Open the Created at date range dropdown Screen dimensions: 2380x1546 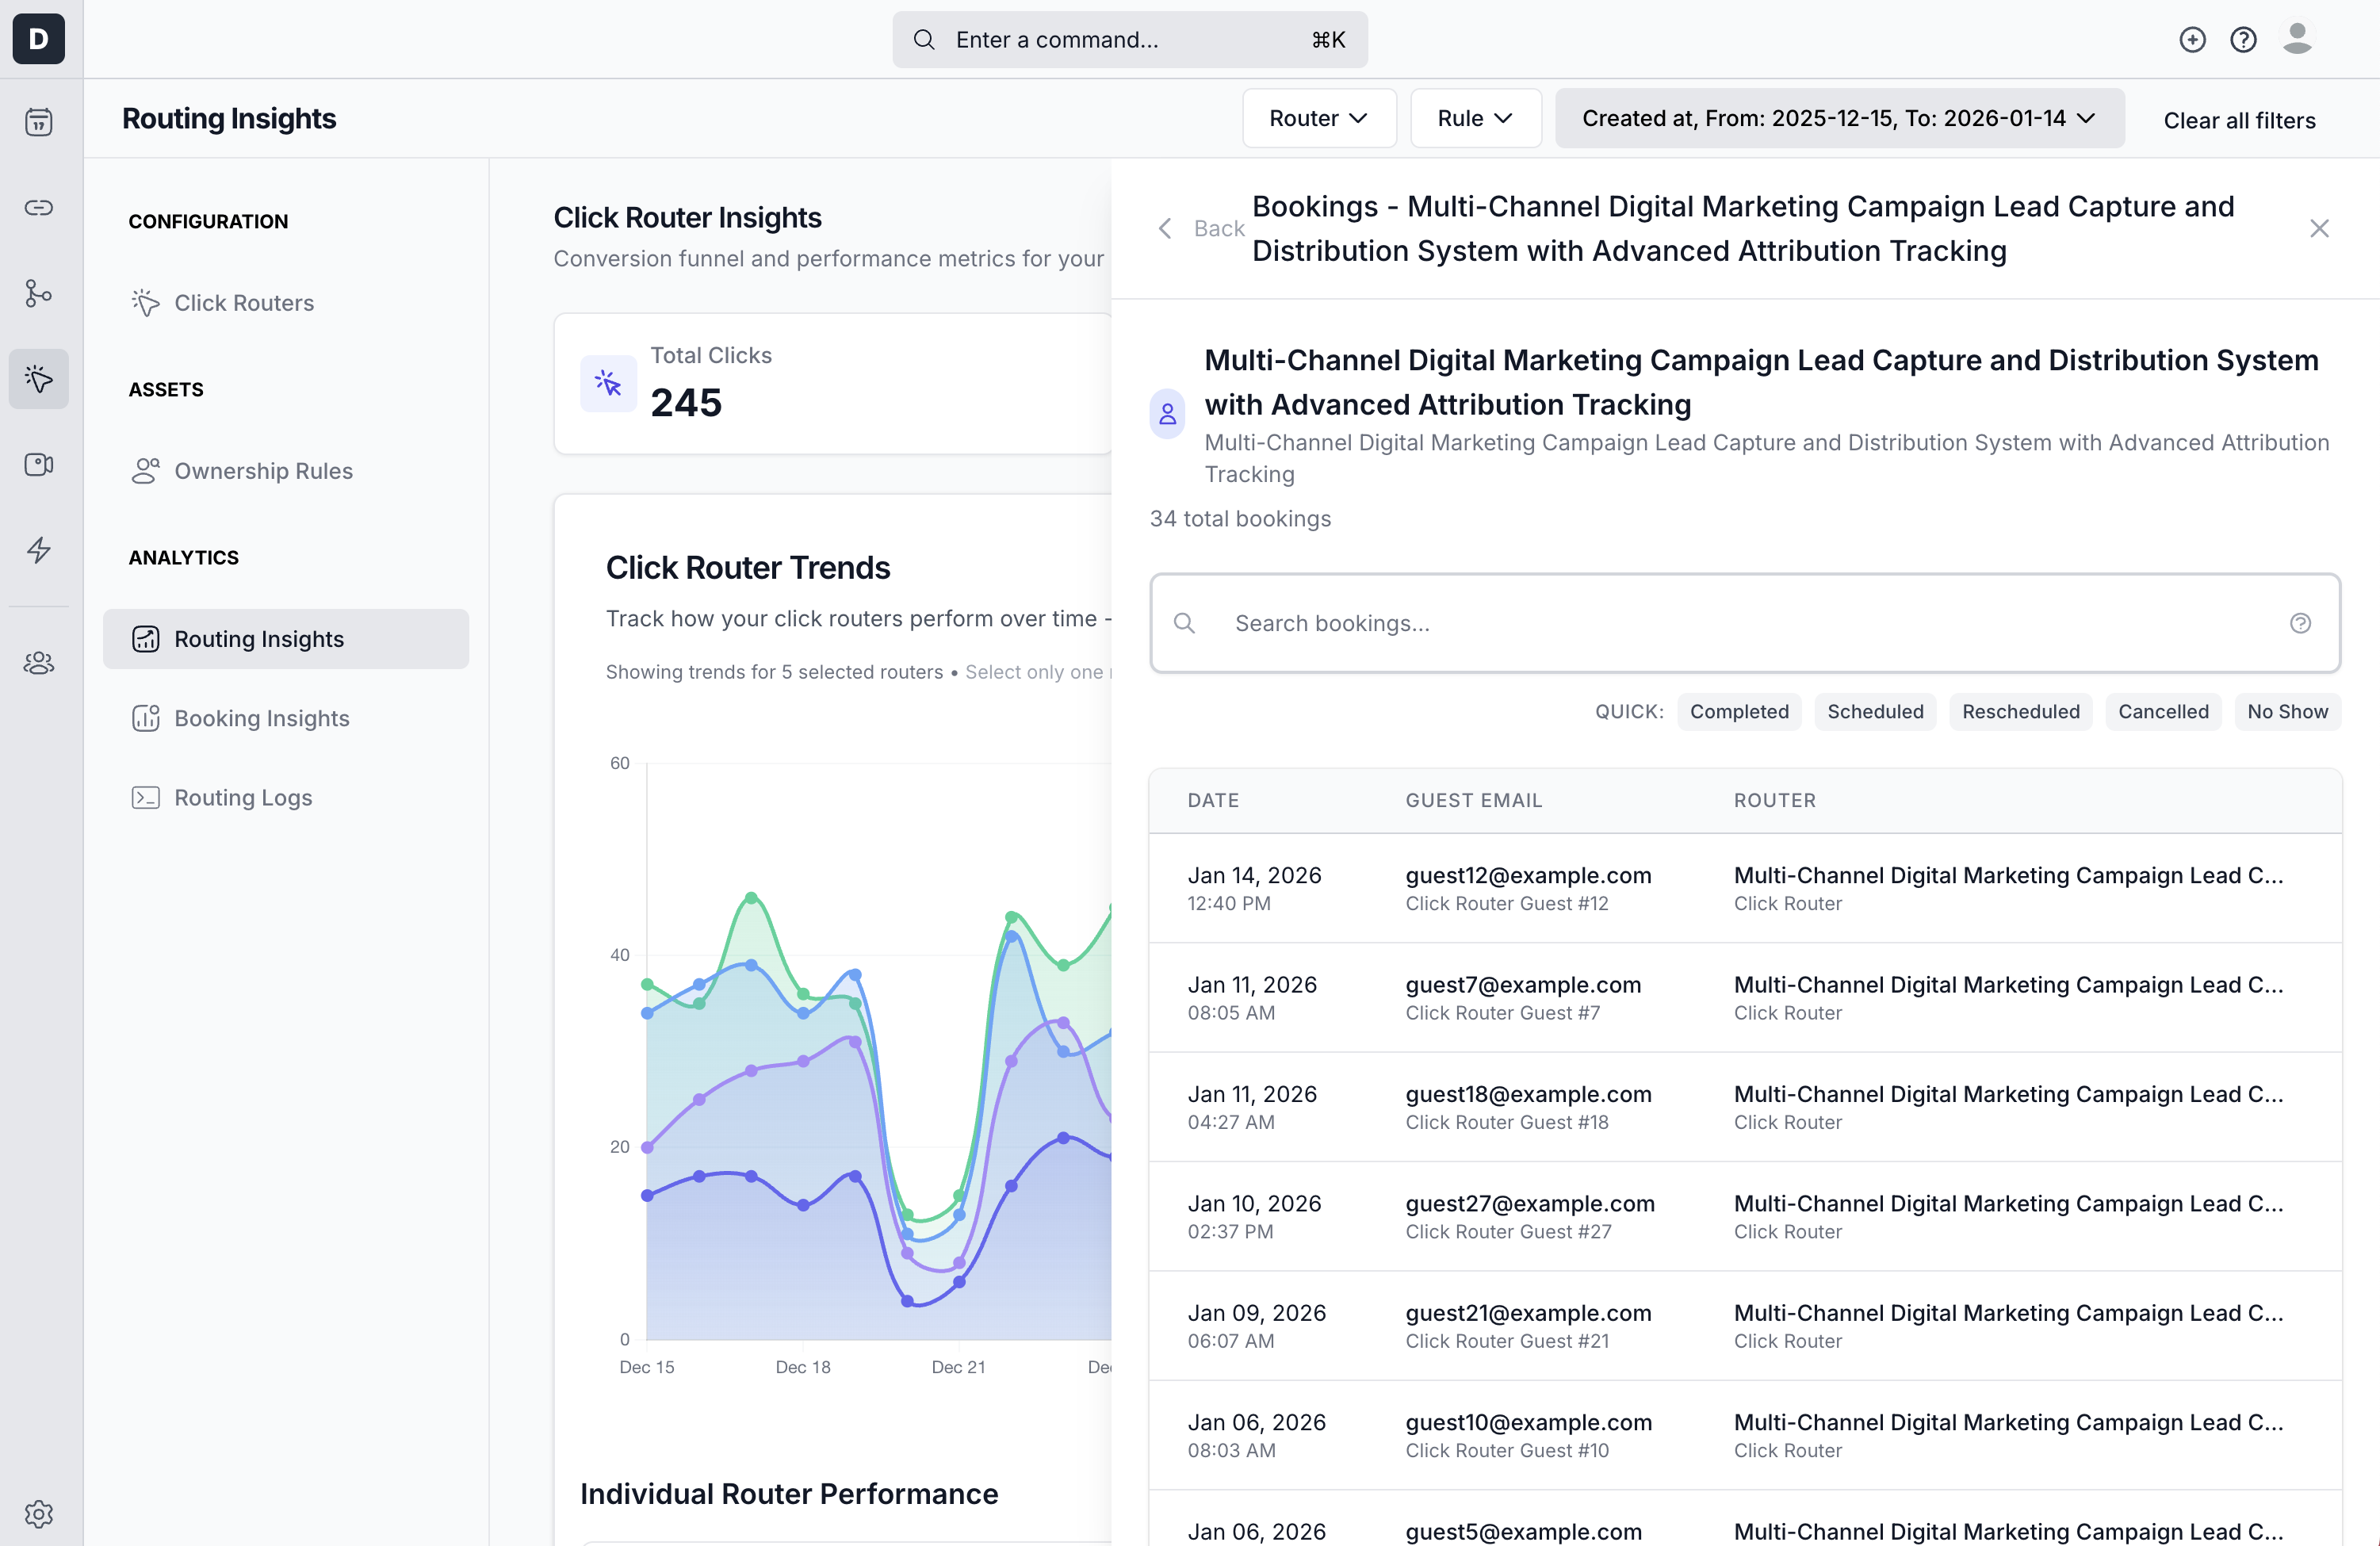point(1838,118)
